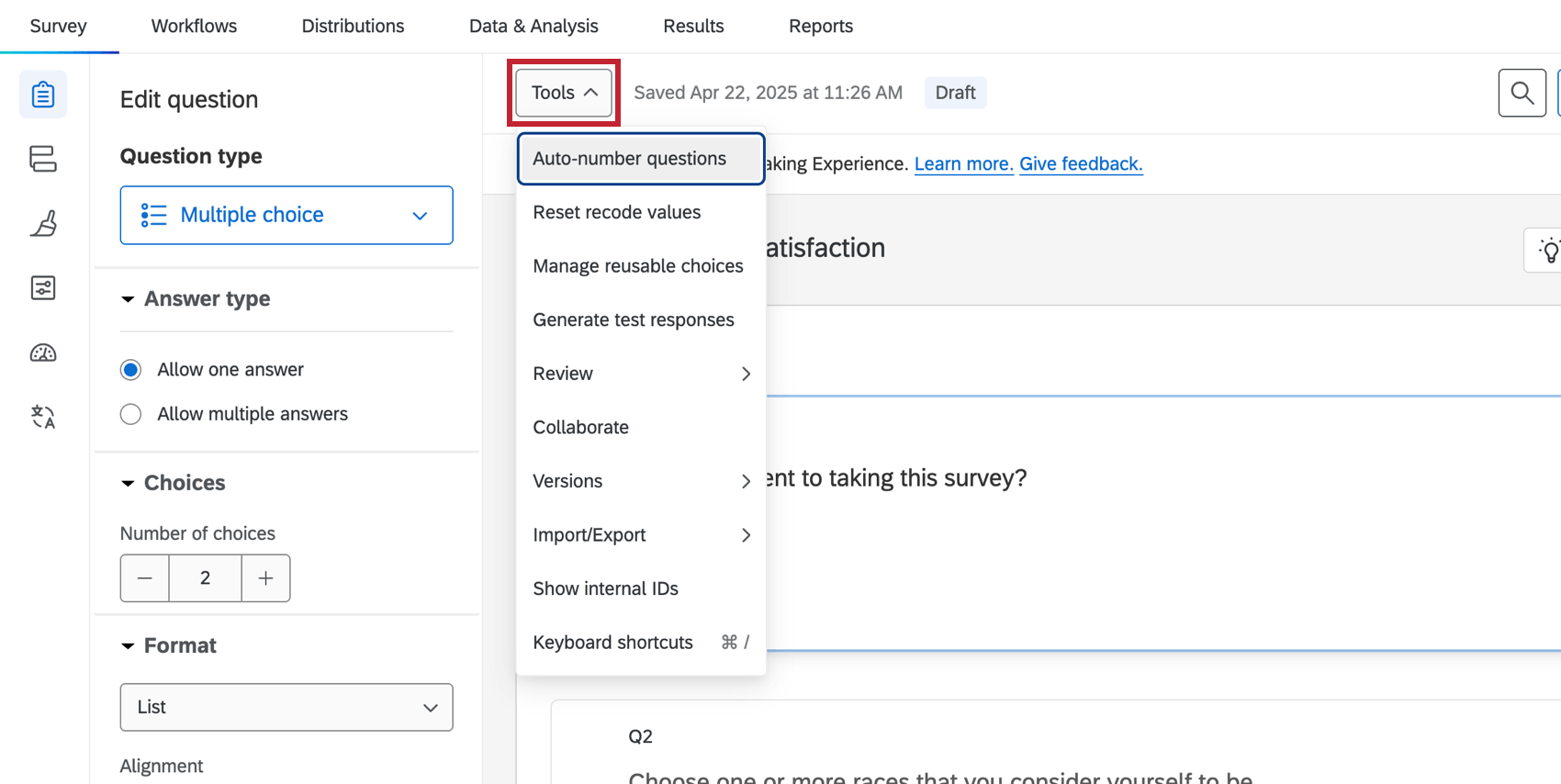Select Allow multiple answers option

click(x=131, y=414)
